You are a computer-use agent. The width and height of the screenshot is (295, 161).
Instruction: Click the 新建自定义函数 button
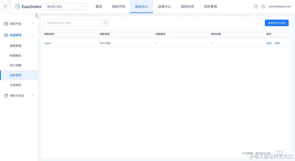coord(276,23)
